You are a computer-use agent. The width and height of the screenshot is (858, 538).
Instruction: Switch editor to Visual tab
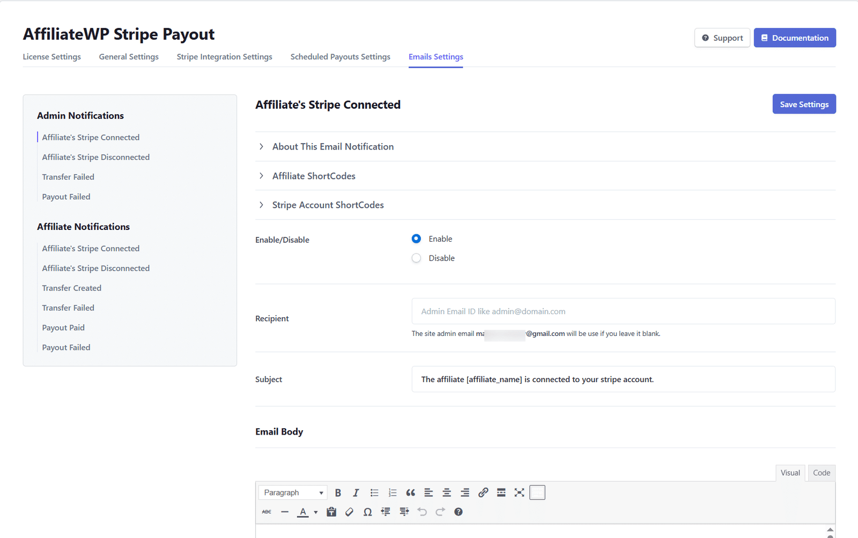pyautogui.click(x=790, y=473)
